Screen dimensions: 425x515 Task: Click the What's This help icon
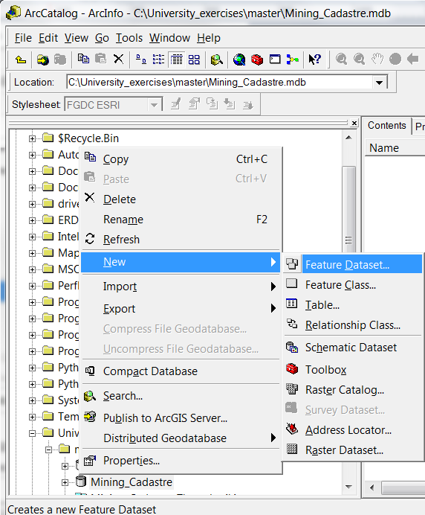pyautogui.click(x=315, y=60)
